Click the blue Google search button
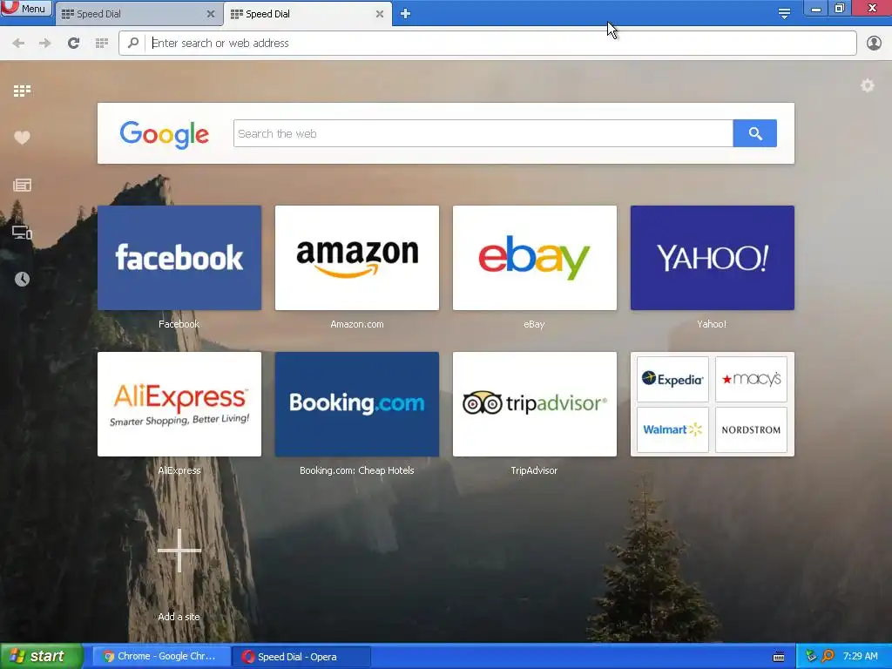Viewport: 892px width, 669px height. coord(755,133)
